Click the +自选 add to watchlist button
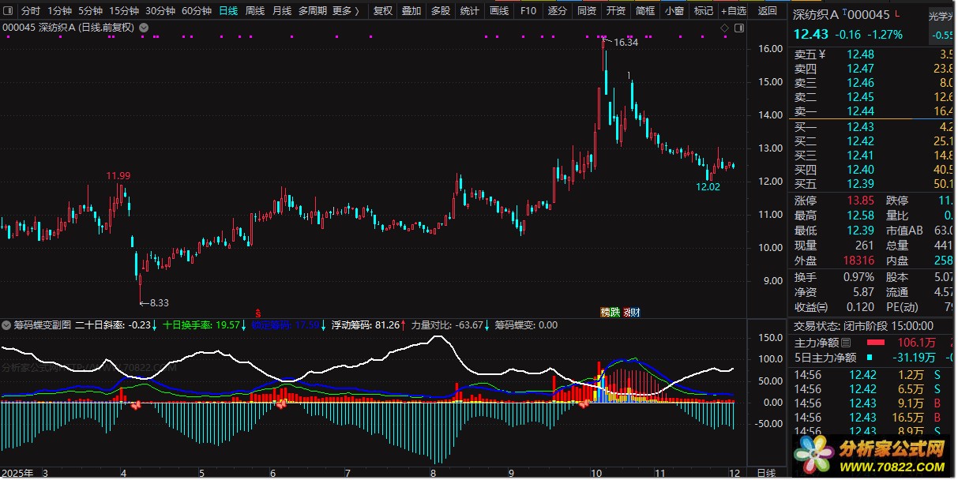 [x=733, y=11]
